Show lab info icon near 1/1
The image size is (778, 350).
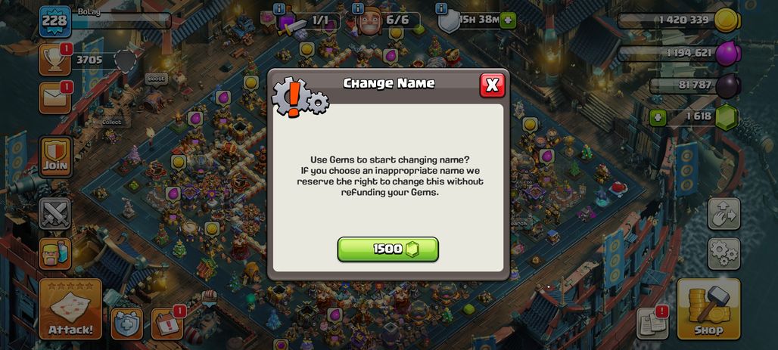click(279, 8)
